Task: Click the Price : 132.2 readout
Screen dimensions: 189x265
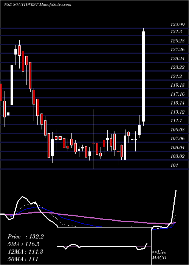Action: [x=26, y=237]
